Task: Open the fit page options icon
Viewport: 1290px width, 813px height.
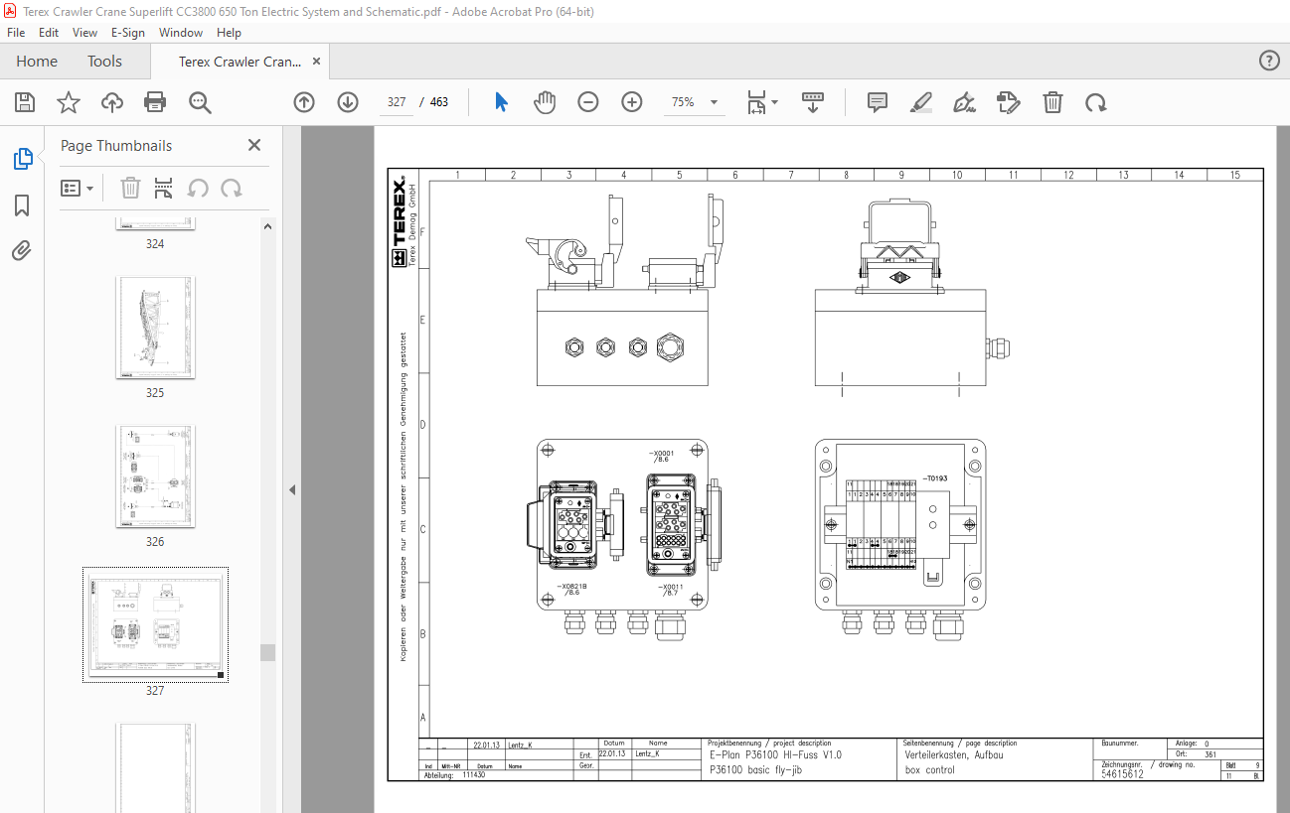Action: (756, 102)
